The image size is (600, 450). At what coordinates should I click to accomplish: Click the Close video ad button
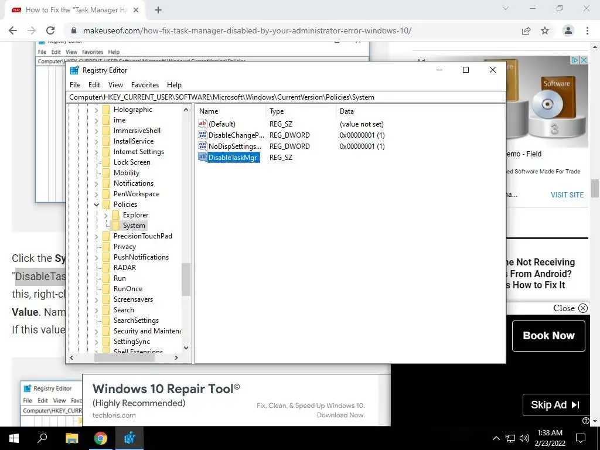pyautogui.click(x=570, y=308)
